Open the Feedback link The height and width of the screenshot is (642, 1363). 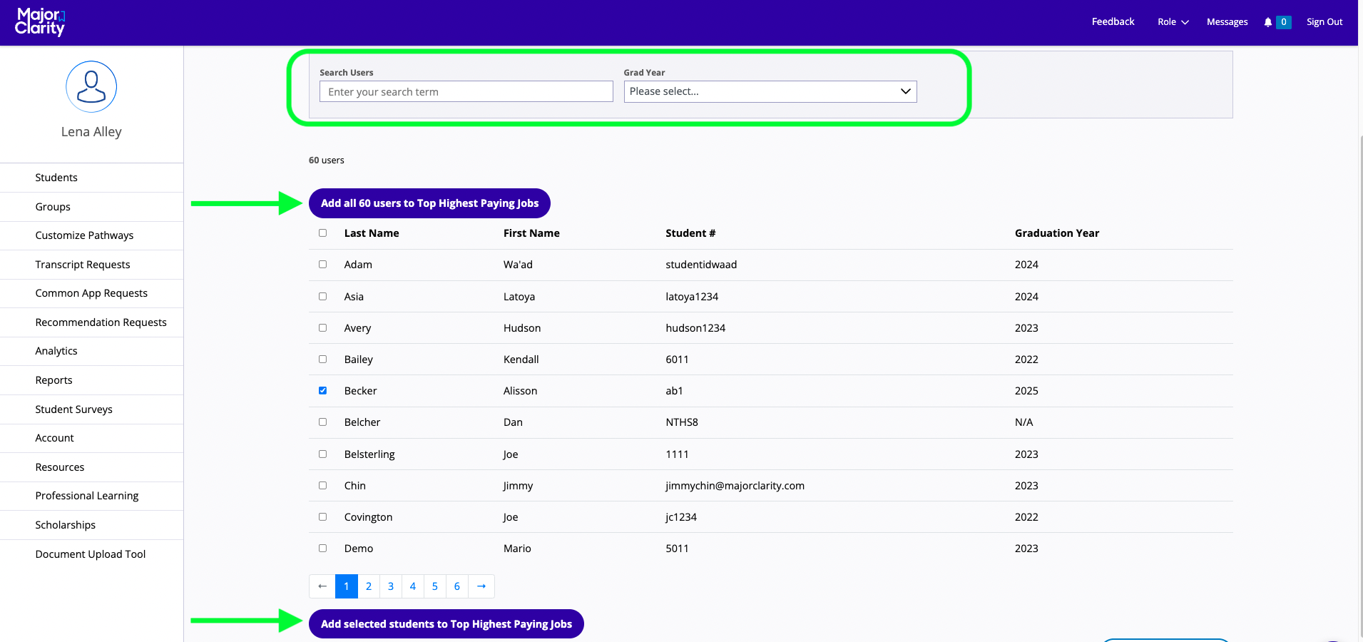[1113, 22]
